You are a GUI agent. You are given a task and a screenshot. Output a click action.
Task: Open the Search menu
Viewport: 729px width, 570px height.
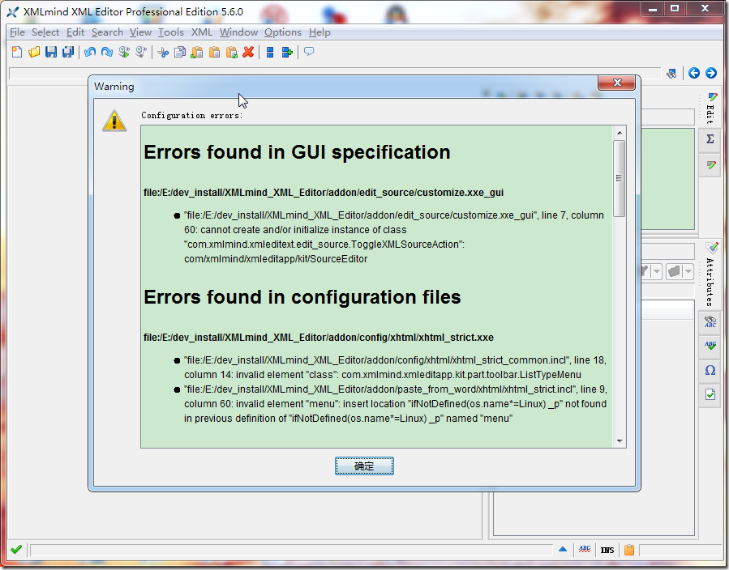[x=107, y=32]
